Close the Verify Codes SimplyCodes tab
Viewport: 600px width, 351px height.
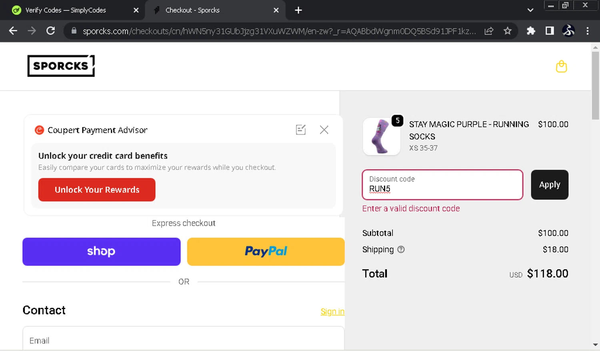pos(136,10)
